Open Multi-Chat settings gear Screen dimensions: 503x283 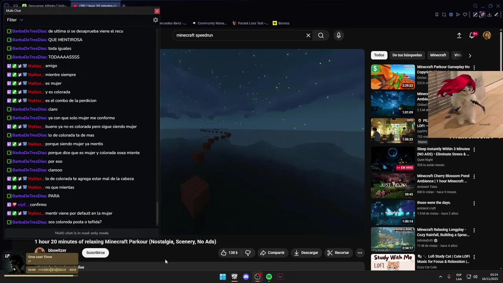[x=156, y=20]
